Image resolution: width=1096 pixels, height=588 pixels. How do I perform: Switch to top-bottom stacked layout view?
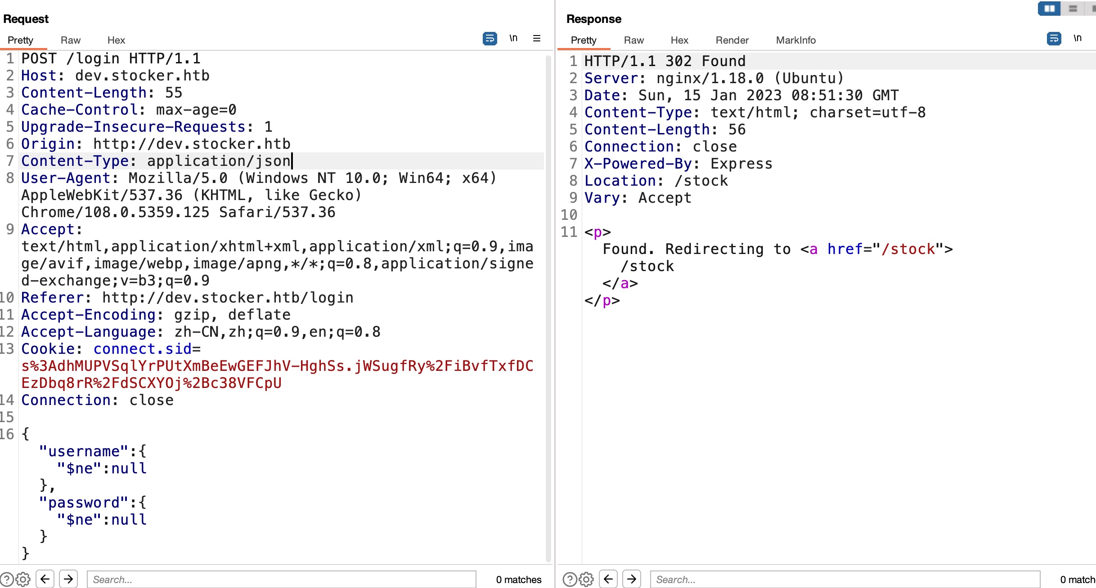pos(1073,9)
